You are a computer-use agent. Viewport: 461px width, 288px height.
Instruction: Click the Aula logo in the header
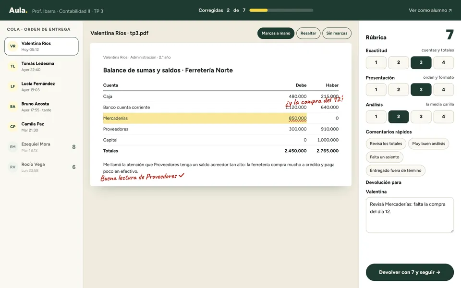click(18, 10)
